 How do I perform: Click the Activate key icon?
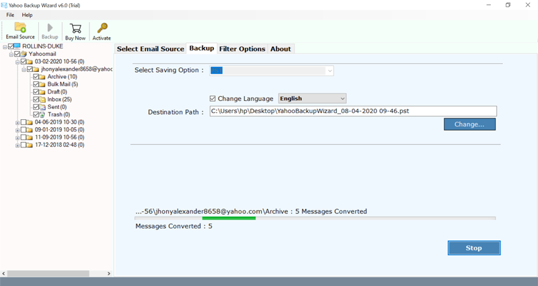(x=102, y=28)
